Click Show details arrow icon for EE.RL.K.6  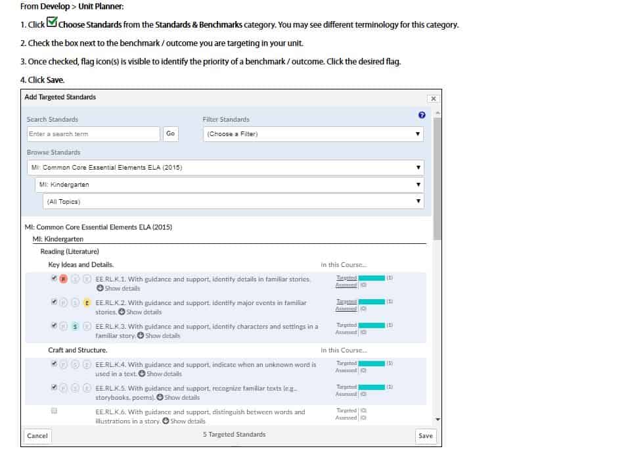166,421
